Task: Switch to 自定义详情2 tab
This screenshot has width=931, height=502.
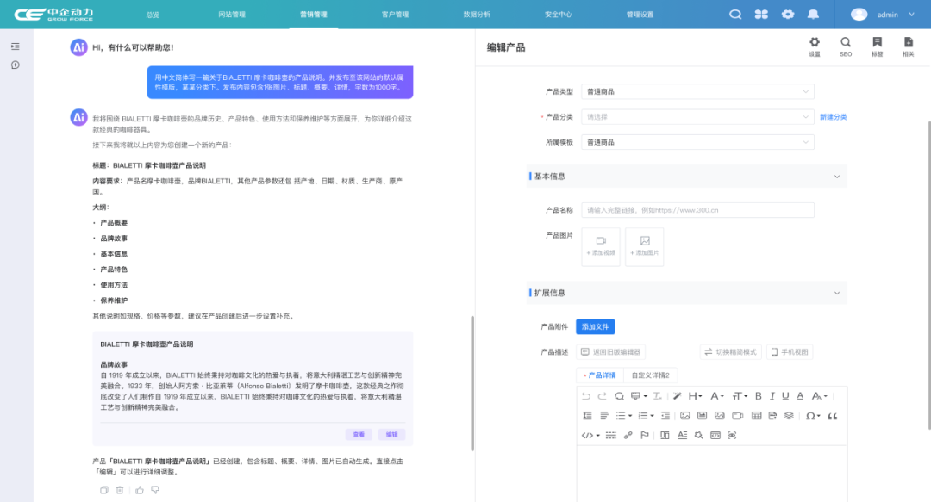Action: 650,375
